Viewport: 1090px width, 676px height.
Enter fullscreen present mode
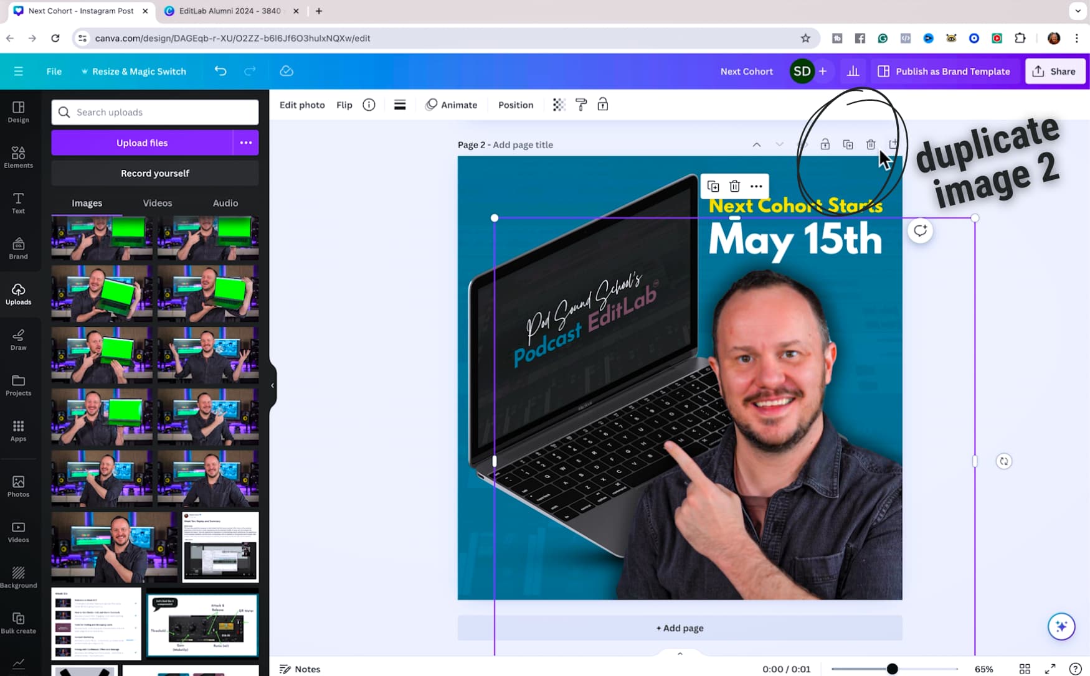(x=1050, y=669)
